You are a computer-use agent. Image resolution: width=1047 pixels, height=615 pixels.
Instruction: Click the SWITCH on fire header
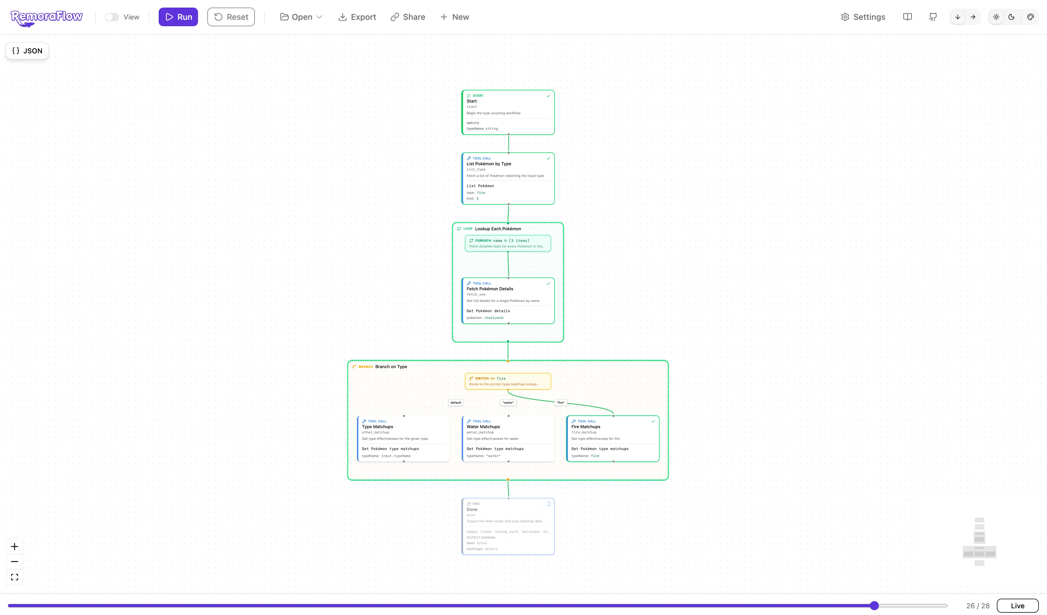[508, 381]
